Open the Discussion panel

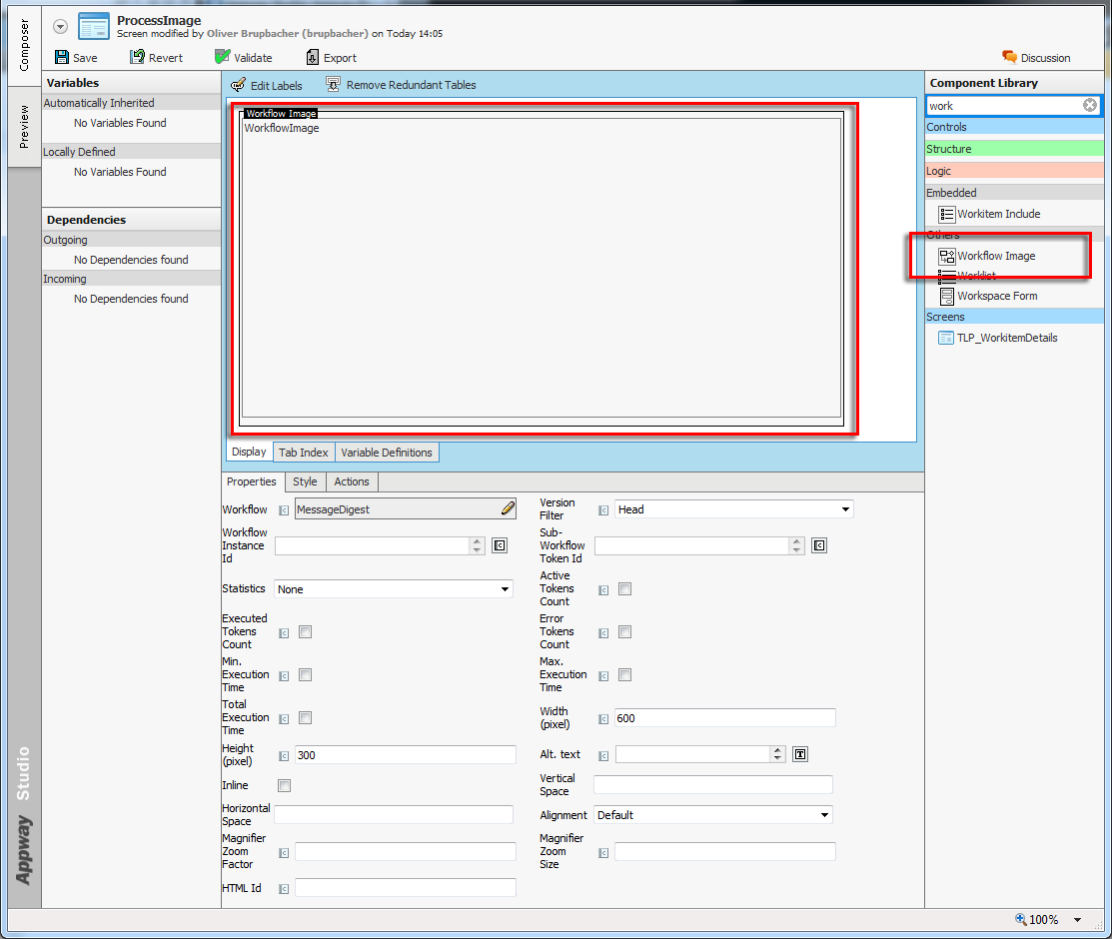(1010, 58)
